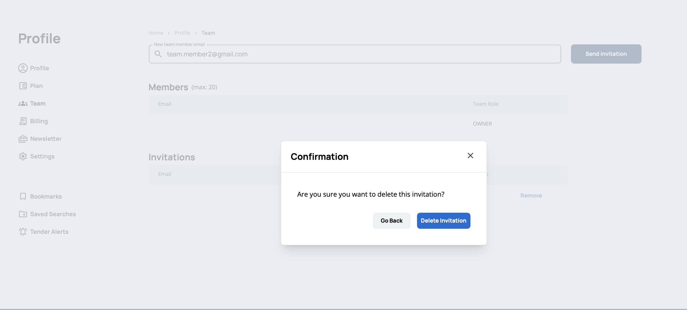The image size is (687, 310).
Task: Select the Tender Alerts sidebar item
Action: pos(49,232)
